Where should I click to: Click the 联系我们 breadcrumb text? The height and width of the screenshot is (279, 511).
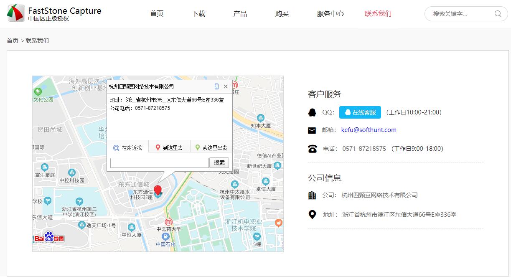37,41
